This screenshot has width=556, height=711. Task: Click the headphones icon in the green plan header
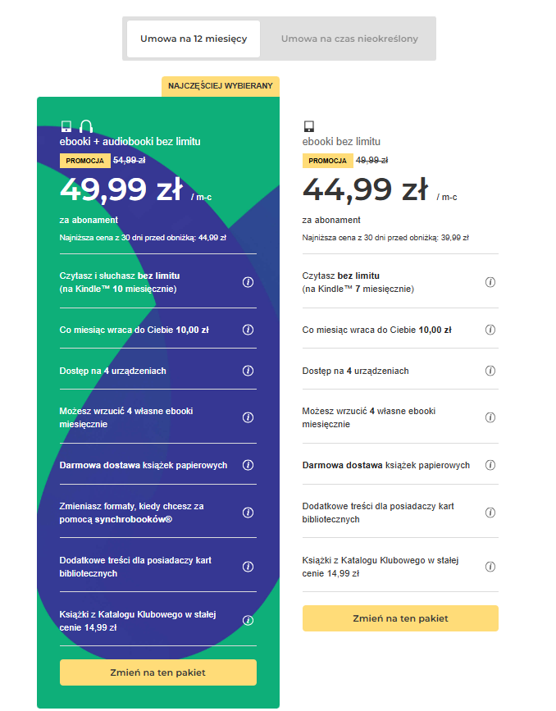pos(86,126)
